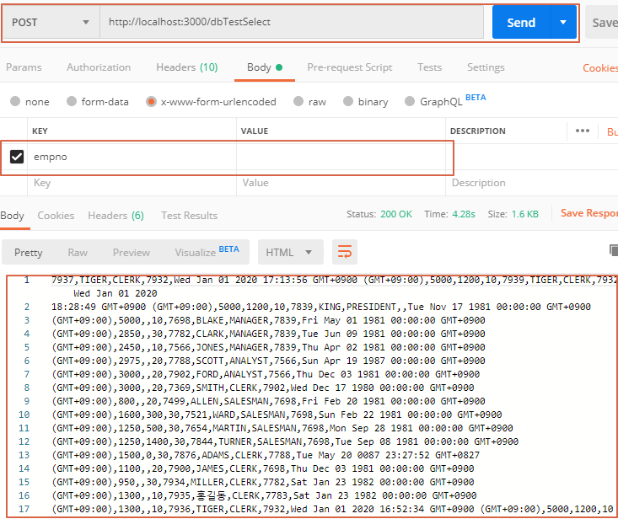The height and width of the screenshot is (519, 618).
Task: Select the response Body tab
Action: [12, 216]
